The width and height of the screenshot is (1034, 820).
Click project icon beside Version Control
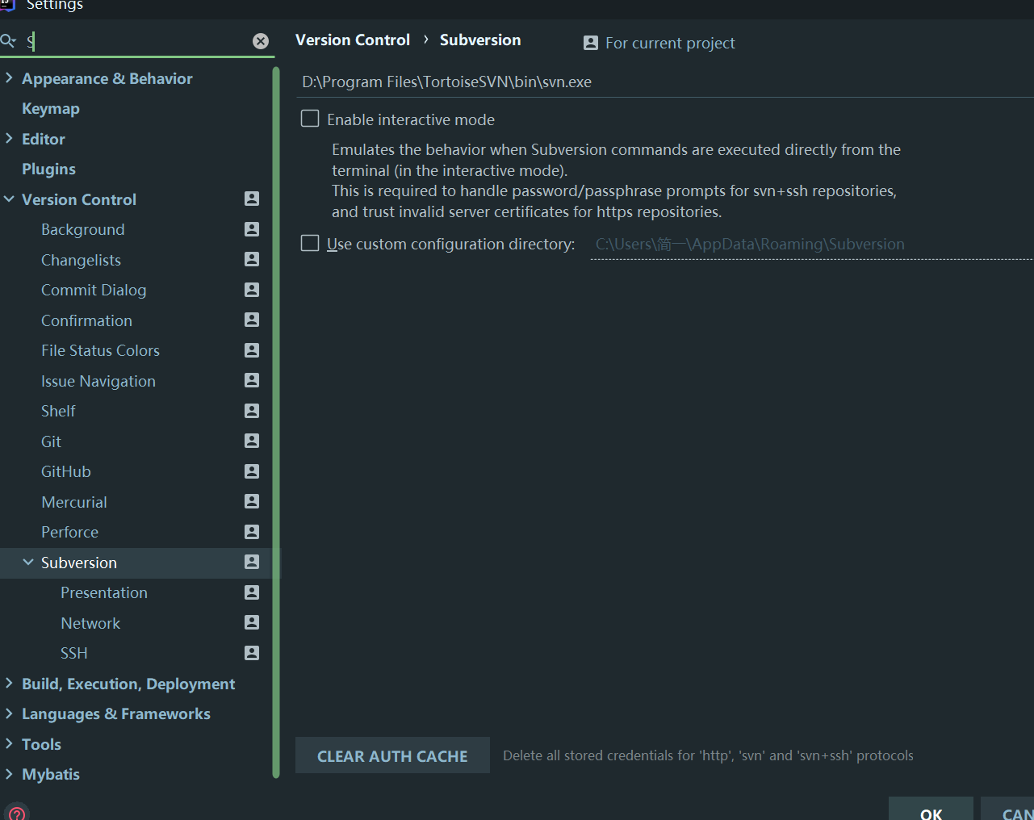[252, 199]
